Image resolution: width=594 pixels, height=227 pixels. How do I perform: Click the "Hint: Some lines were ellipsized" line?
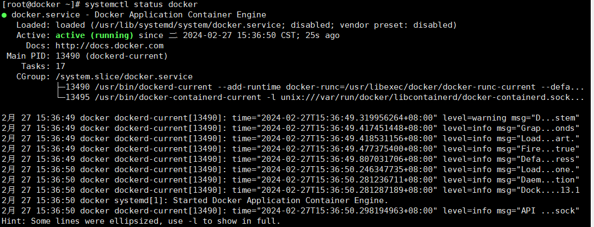142,221
